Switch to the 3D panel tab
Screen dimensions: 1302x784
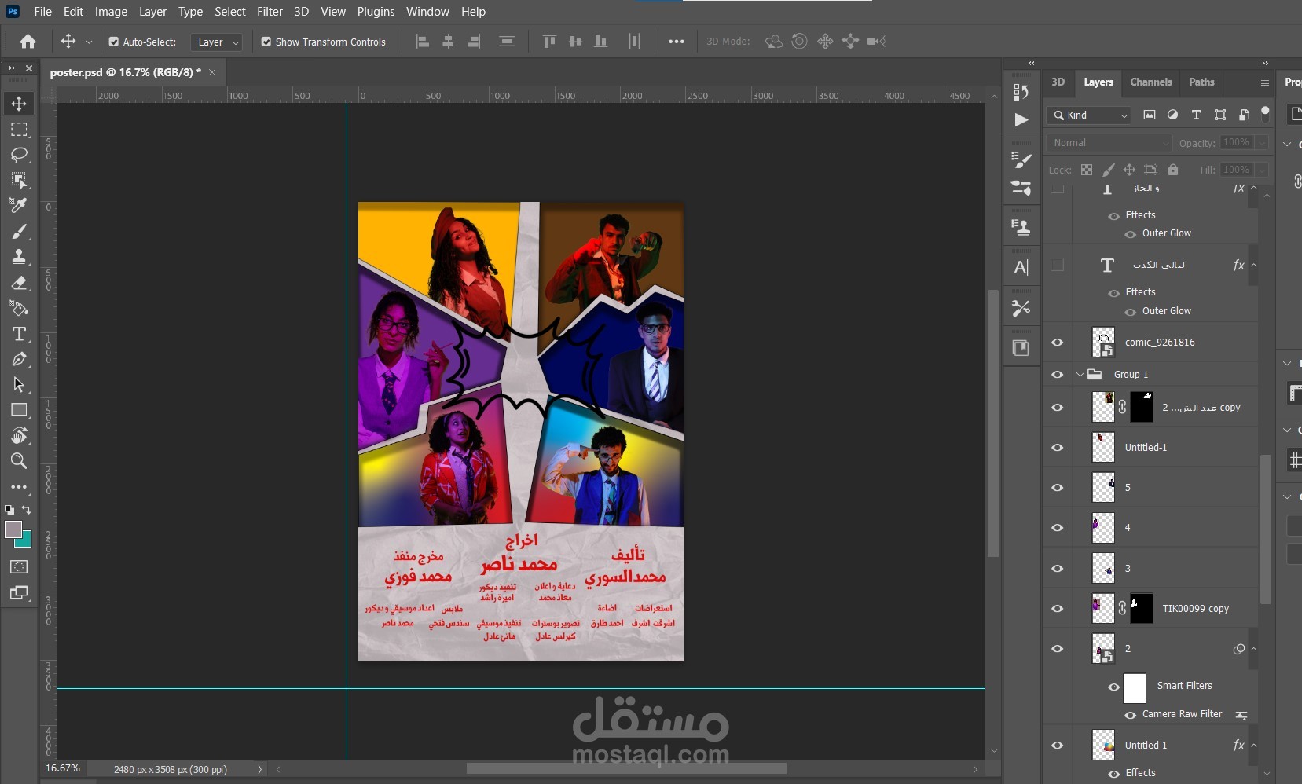(x=1058, y=82)
